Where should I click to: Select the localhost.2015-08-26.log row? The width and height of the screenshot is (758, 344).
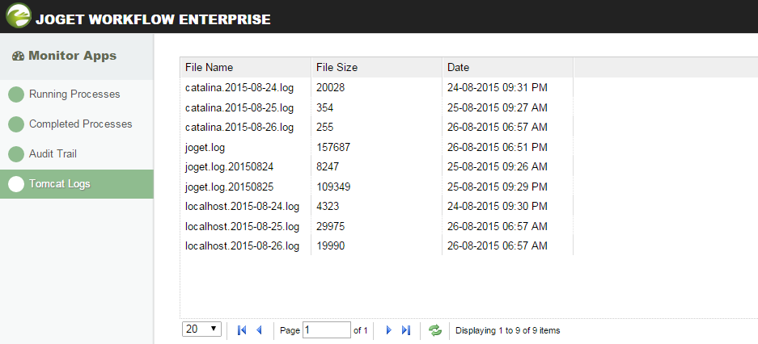[242, 245]
